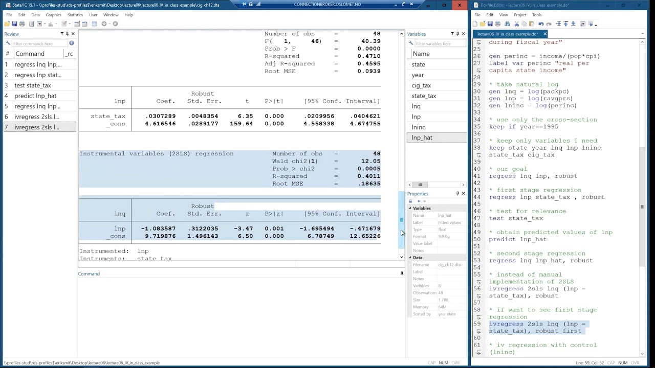Open the Graph icon dropdown arrow
Screen dimensions: 655x368
56,24
